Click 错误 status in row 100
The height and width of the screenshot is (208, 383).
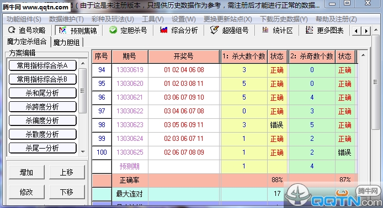[x=345, y=153]
